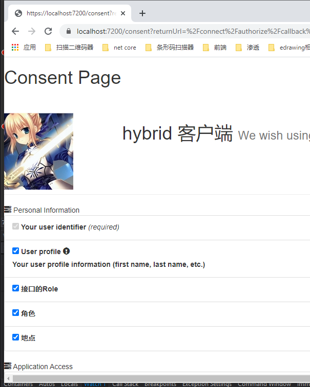The width and height of the screenshot is (310, 387).
Task: Uncheck the 地点 checkbox
Action: [15, 337]
